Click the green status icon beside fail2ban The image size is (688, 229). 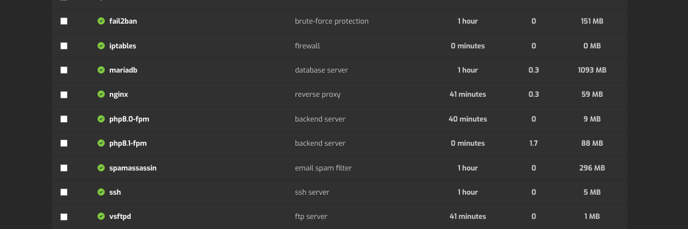point(101,21)
